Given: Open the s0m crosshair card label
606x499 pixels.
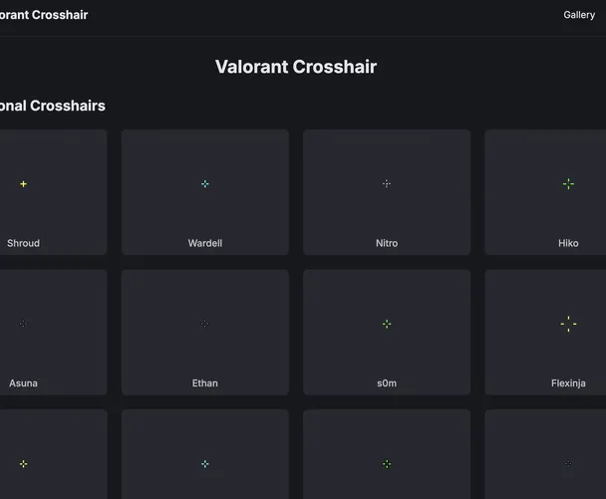Looking at the screenshot, I should coord(387,383).
